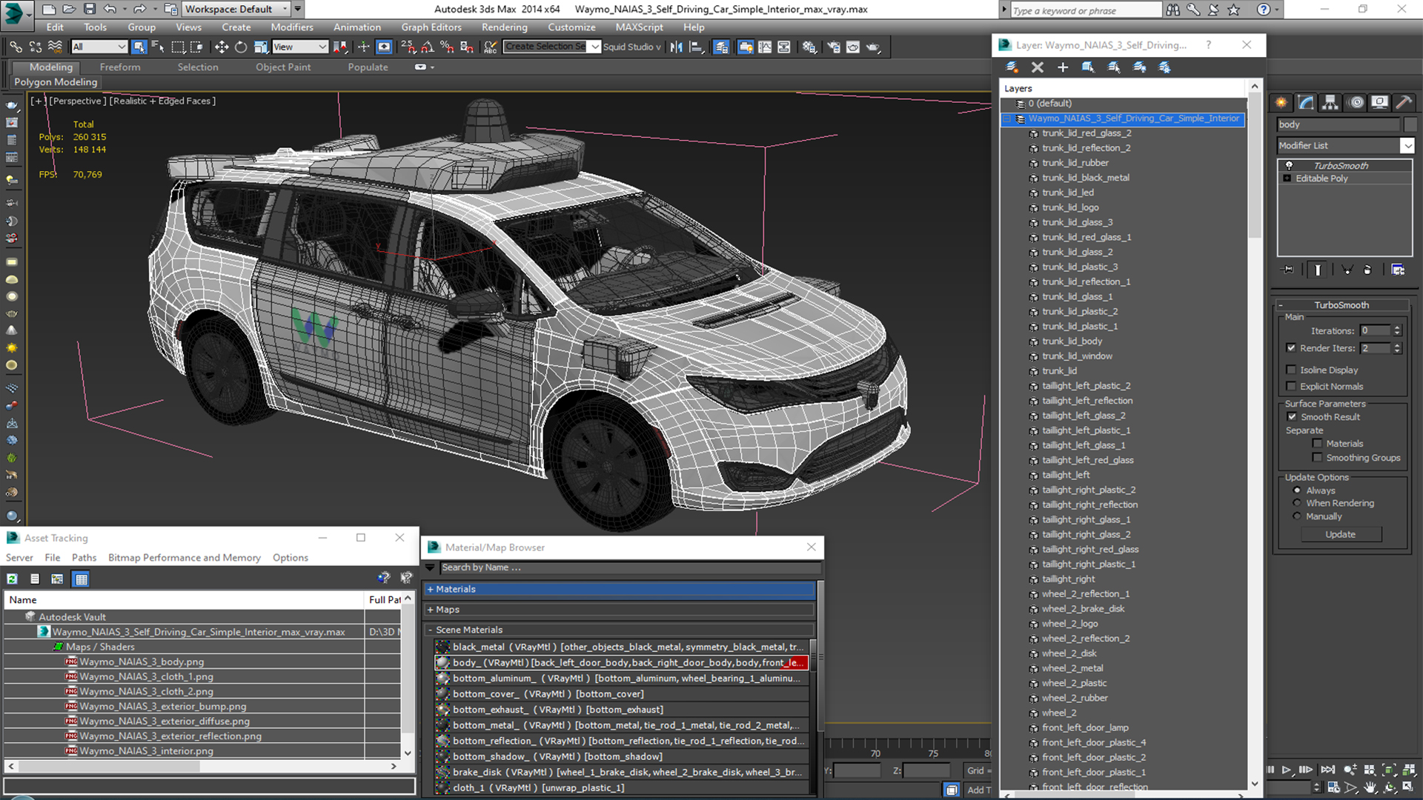Toggle Angle Snap in main toolbar
The height and width of the screenshot is (800, 1423).
[x=428, y=47]
